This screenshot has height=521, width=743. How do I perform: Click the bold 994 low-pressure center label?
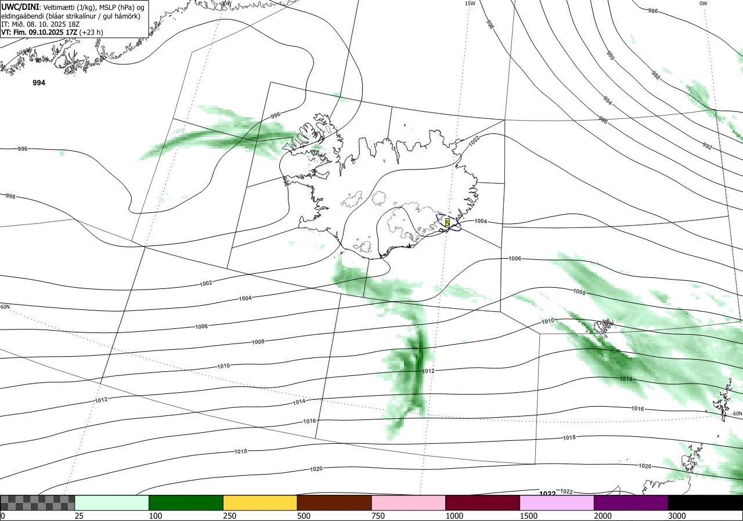point(39,83)
